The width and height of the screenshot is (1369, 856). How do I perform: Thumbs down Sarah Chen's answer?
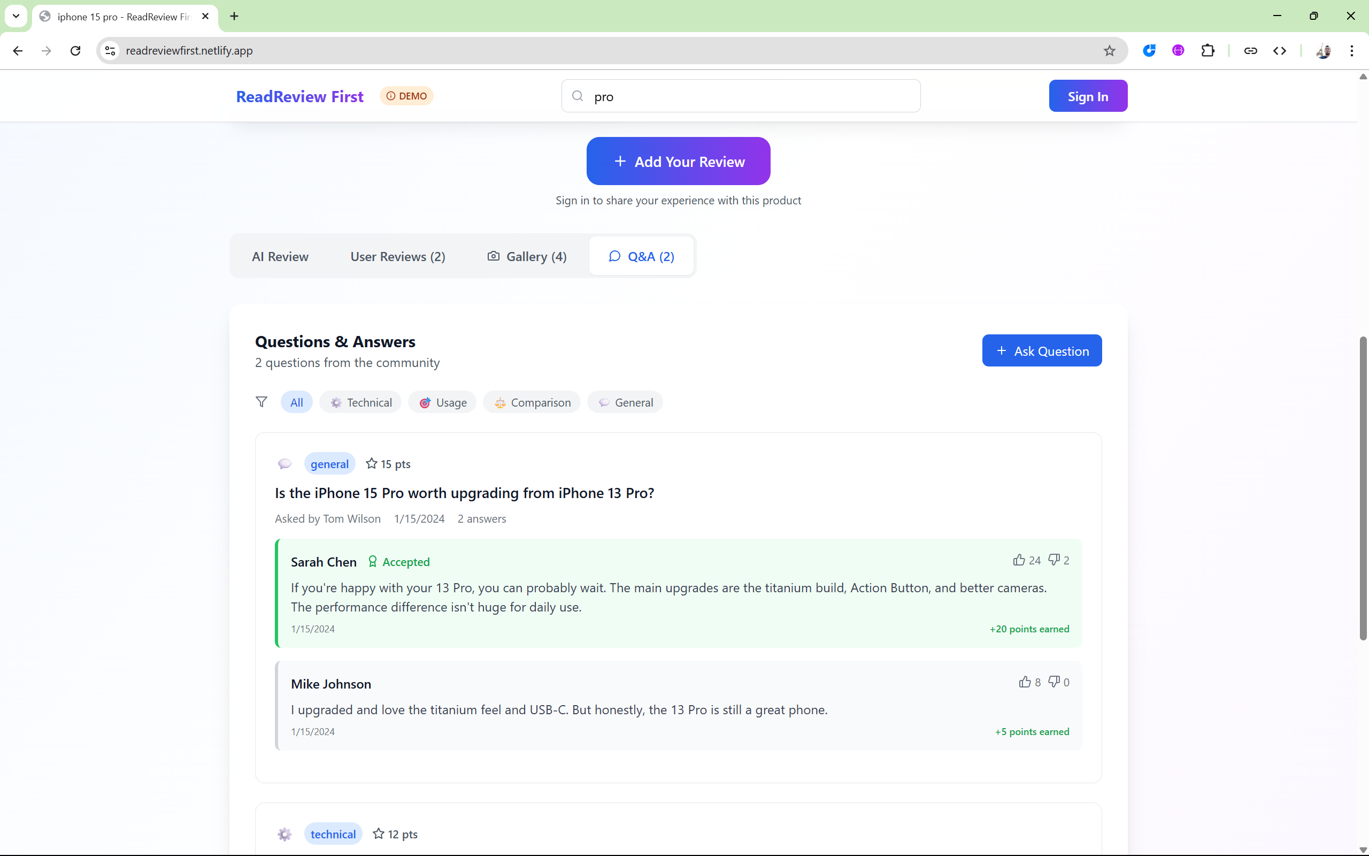point(1054,560)
